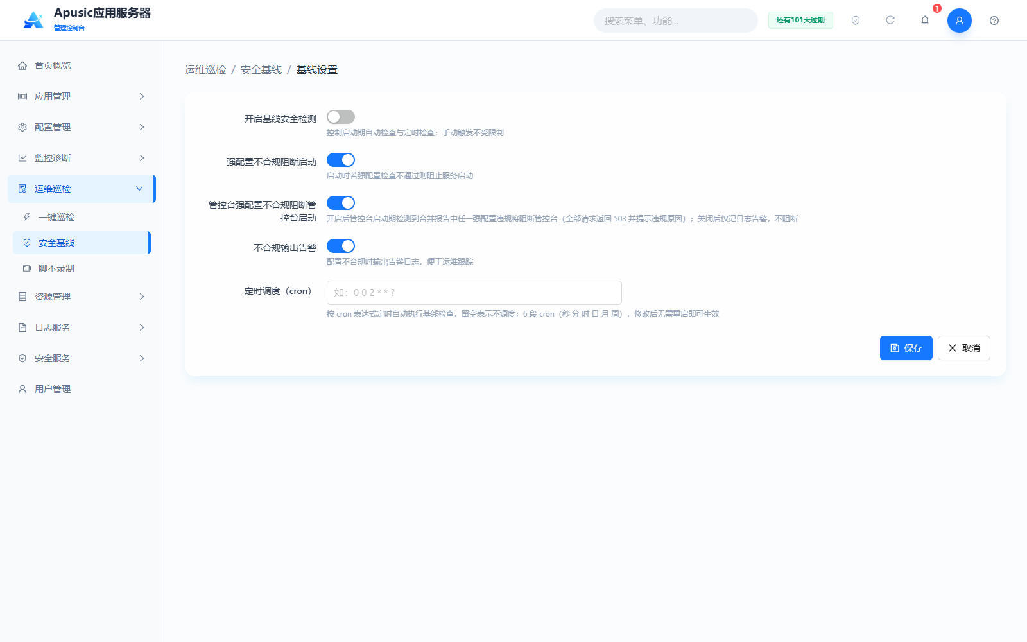
Task: Click the 用户管理 person icon
Action: coord(22,389)
